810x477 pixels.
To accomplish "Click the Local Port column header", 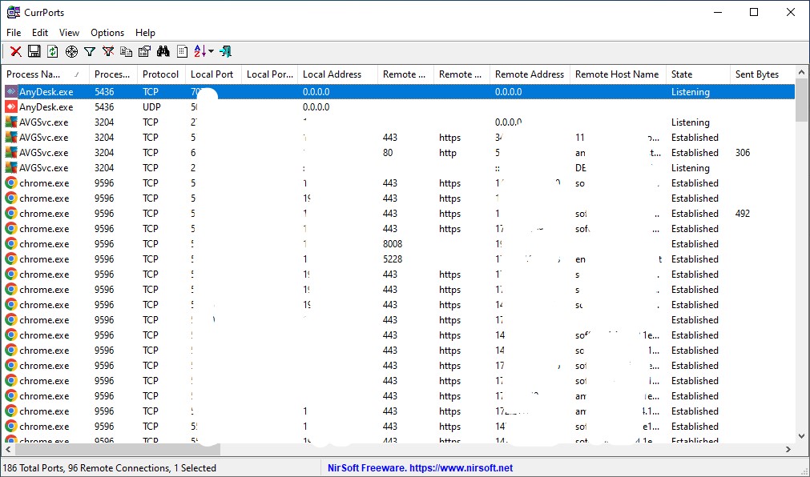I will 213,74.
